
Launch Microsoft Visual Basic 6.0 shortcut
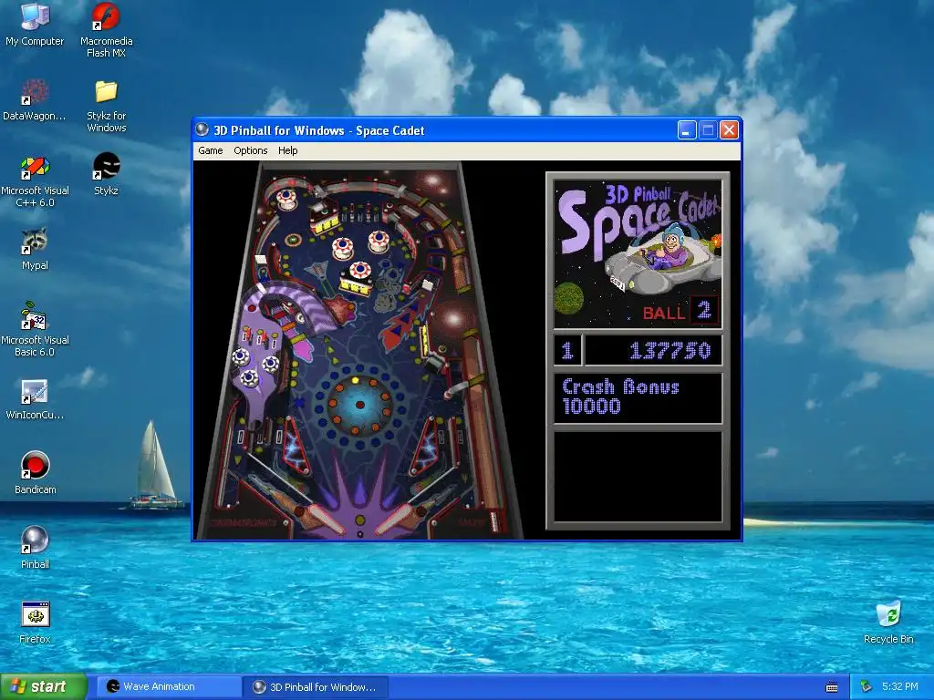35,330
